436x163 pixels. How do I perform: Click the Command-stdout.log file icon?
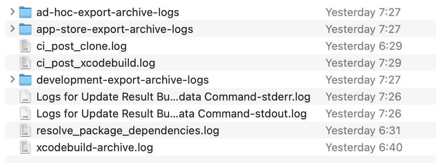(25, 114)
